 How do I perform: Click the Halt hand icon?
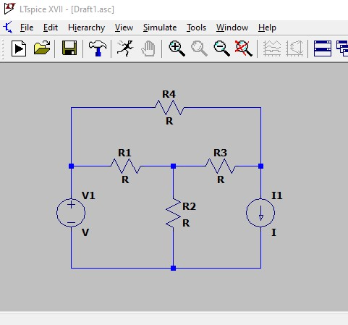[x=148, y=48]
